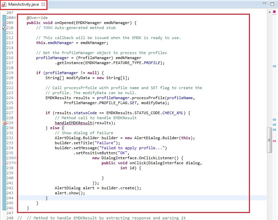Screen dimensions: 278x220
Task: Click the vertical scrollbar thumb
Action: (269, 140)
